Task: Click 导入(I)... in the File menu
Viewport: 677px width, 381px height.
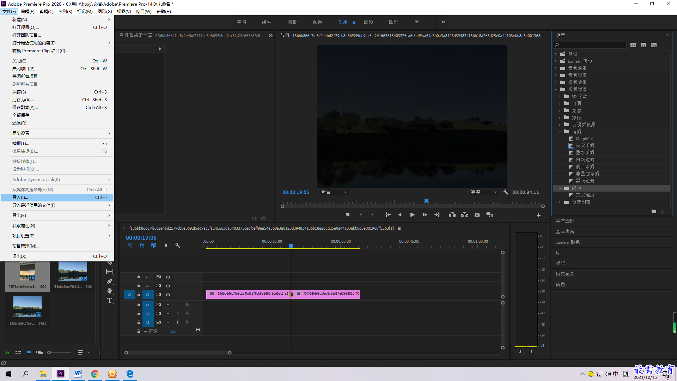Action: pyautogui.click(x=57, y=198)
